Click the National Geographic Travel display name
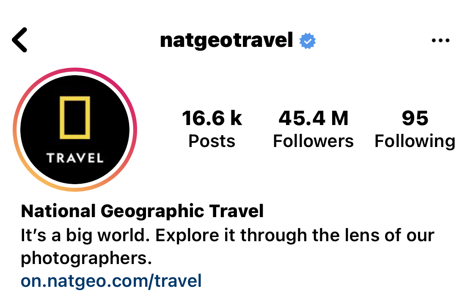 point(142,211)
